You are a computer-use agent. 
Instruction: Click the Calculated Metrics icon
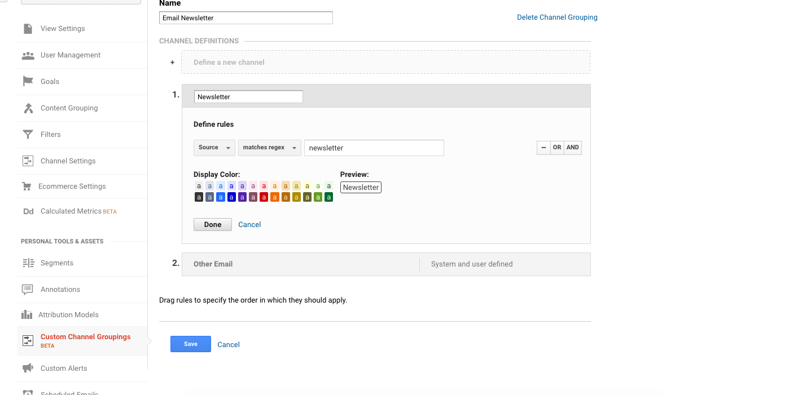(x=28, y=211)
